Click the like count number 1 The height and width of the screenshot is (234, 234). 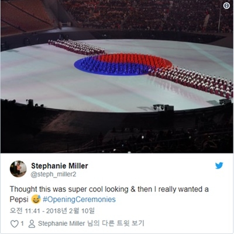pos(22,223)
